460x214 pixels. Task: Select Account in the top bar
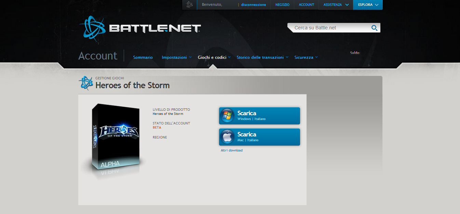point(306,5)
